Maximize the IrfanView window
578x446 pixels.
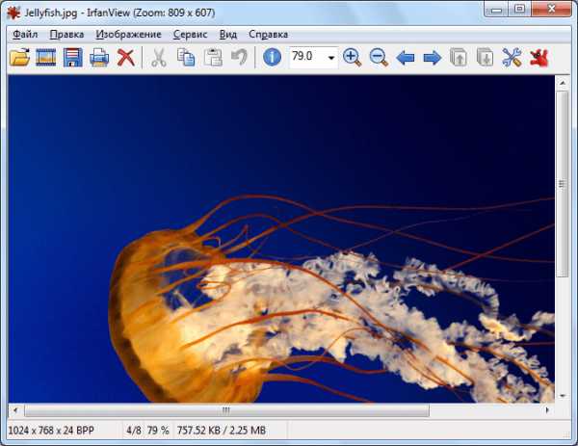[519, 10]
